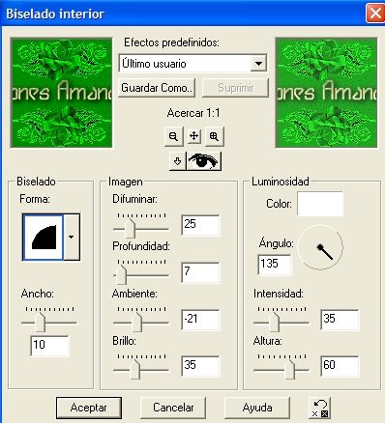This screenshot has height=423, width=385.
Task: Click the Altura slider handle
Action: coord(290,370)
